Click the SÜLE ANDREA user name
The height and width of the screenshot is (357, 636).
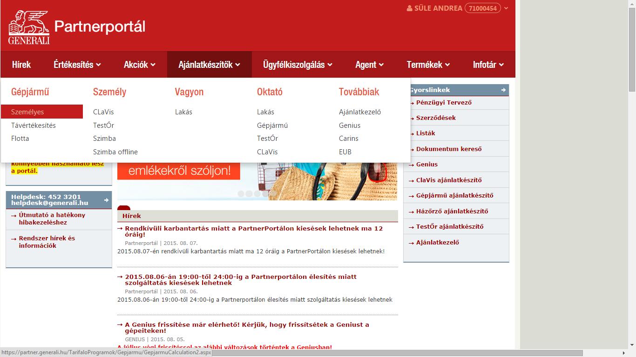[438, 8]
